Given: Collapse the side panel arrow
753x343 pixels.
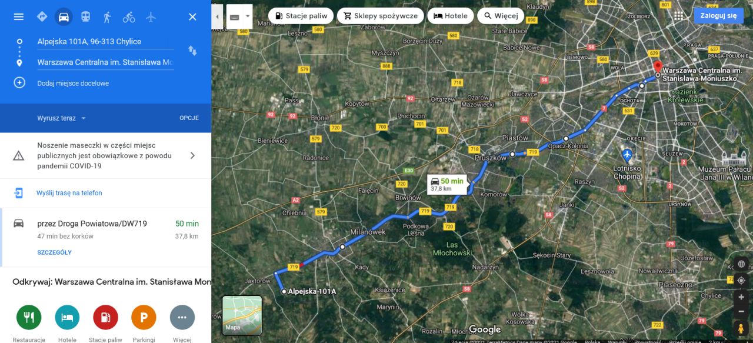Looking at the screenshot, I should (x=217, y=16).
